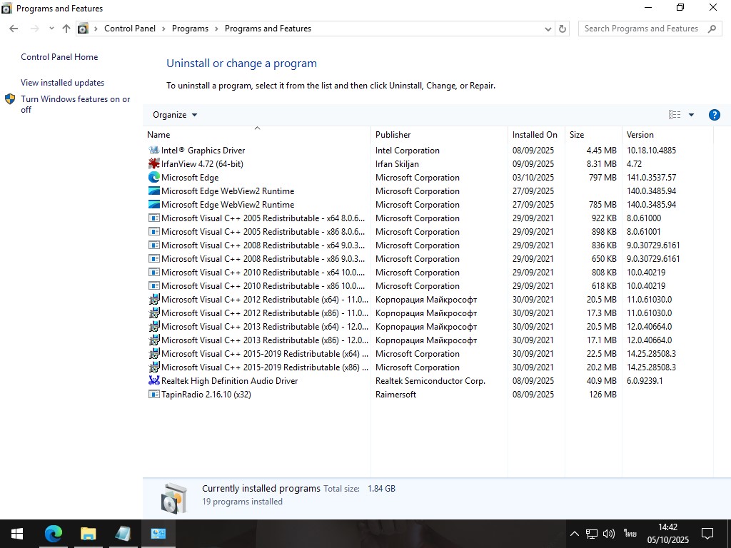Viewport: 731px width, 548px height.
Task: Launch Microsoft Edge from the taskbar
Action: (x=53, y=533)
